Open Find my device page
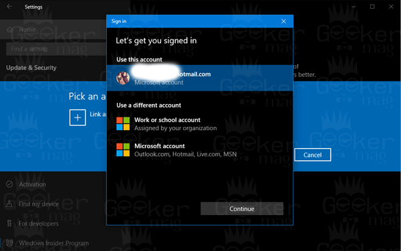Viewport: 401px width, 251px height. coord(39,204)
